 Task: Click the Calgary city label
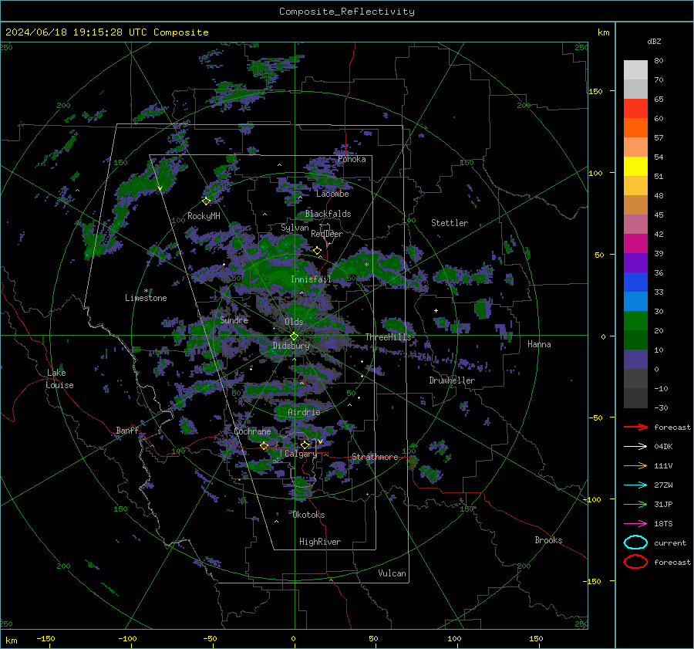tap(301, 454)
